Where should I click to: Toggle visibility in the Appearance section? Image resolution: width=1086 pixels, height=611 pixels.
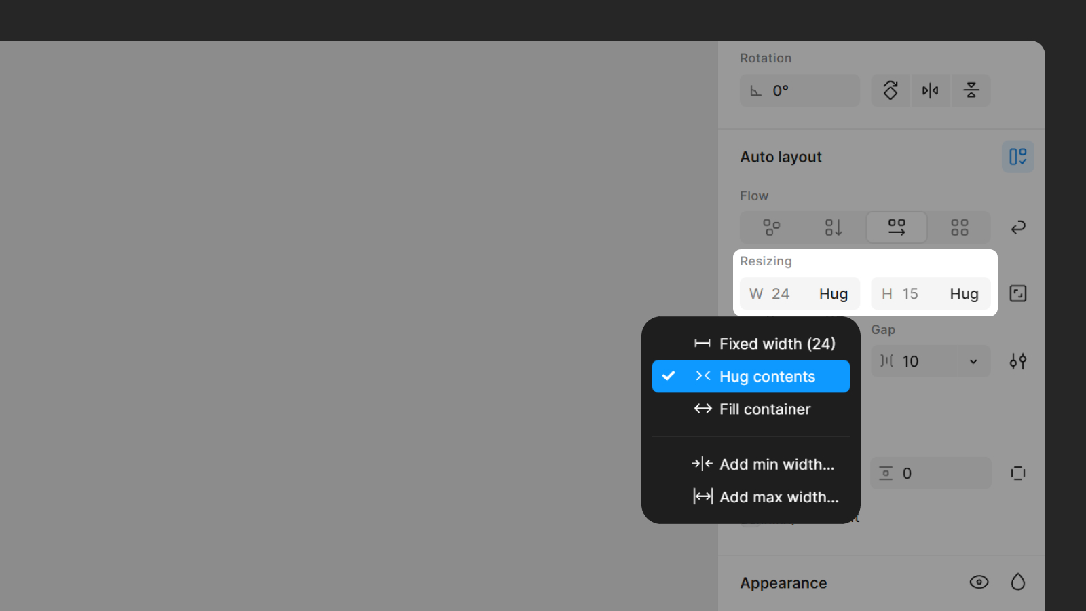point(979,582)
